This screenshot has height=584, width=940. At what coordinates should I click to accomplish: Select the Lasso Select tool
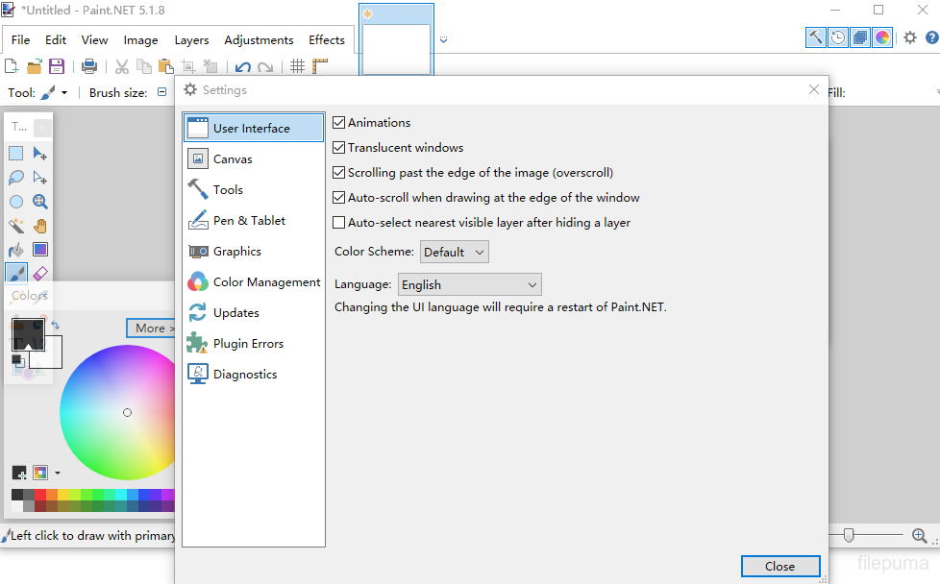click(16, 178)
